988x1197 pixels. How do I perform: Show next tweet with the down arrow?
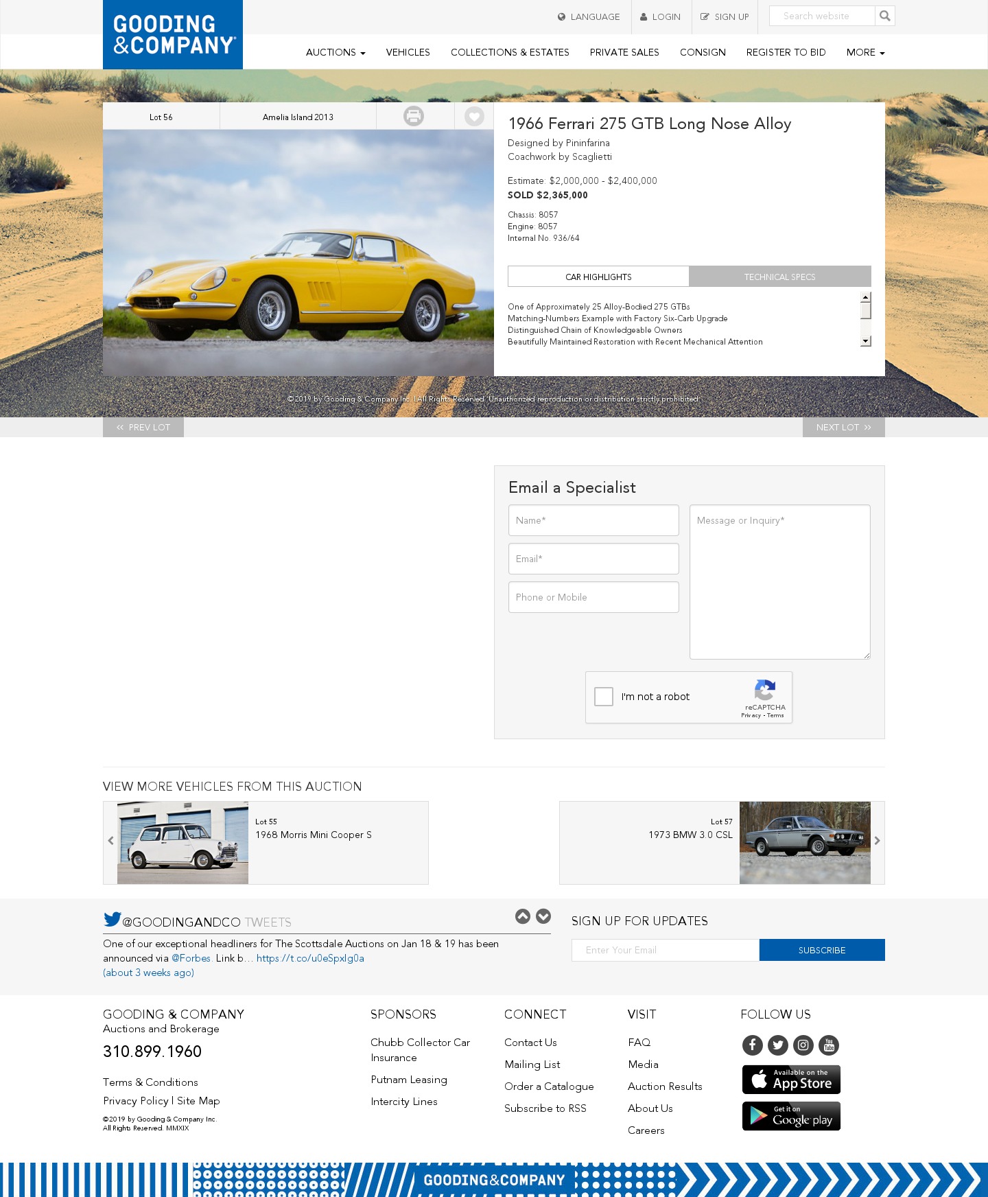(x=543, y=916)
